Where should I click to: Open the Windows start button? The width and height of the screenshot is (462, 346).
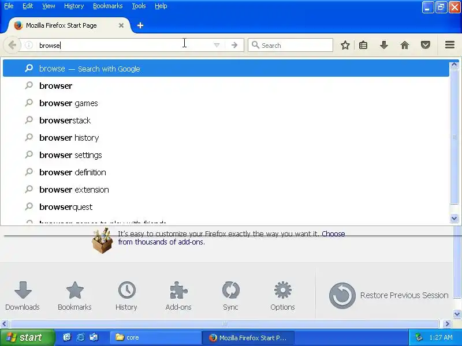[27, 337]
